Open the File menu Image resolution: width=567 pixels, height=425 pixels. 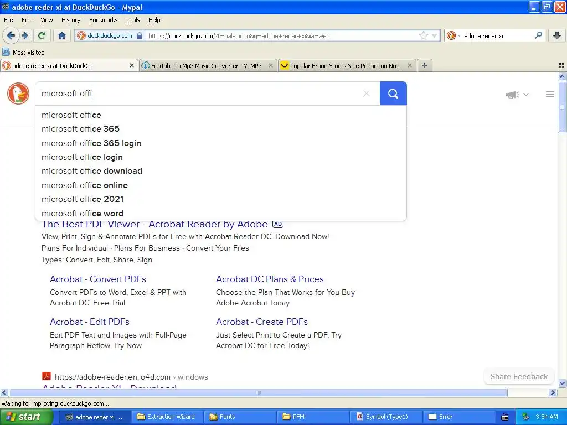pos(8,20)
